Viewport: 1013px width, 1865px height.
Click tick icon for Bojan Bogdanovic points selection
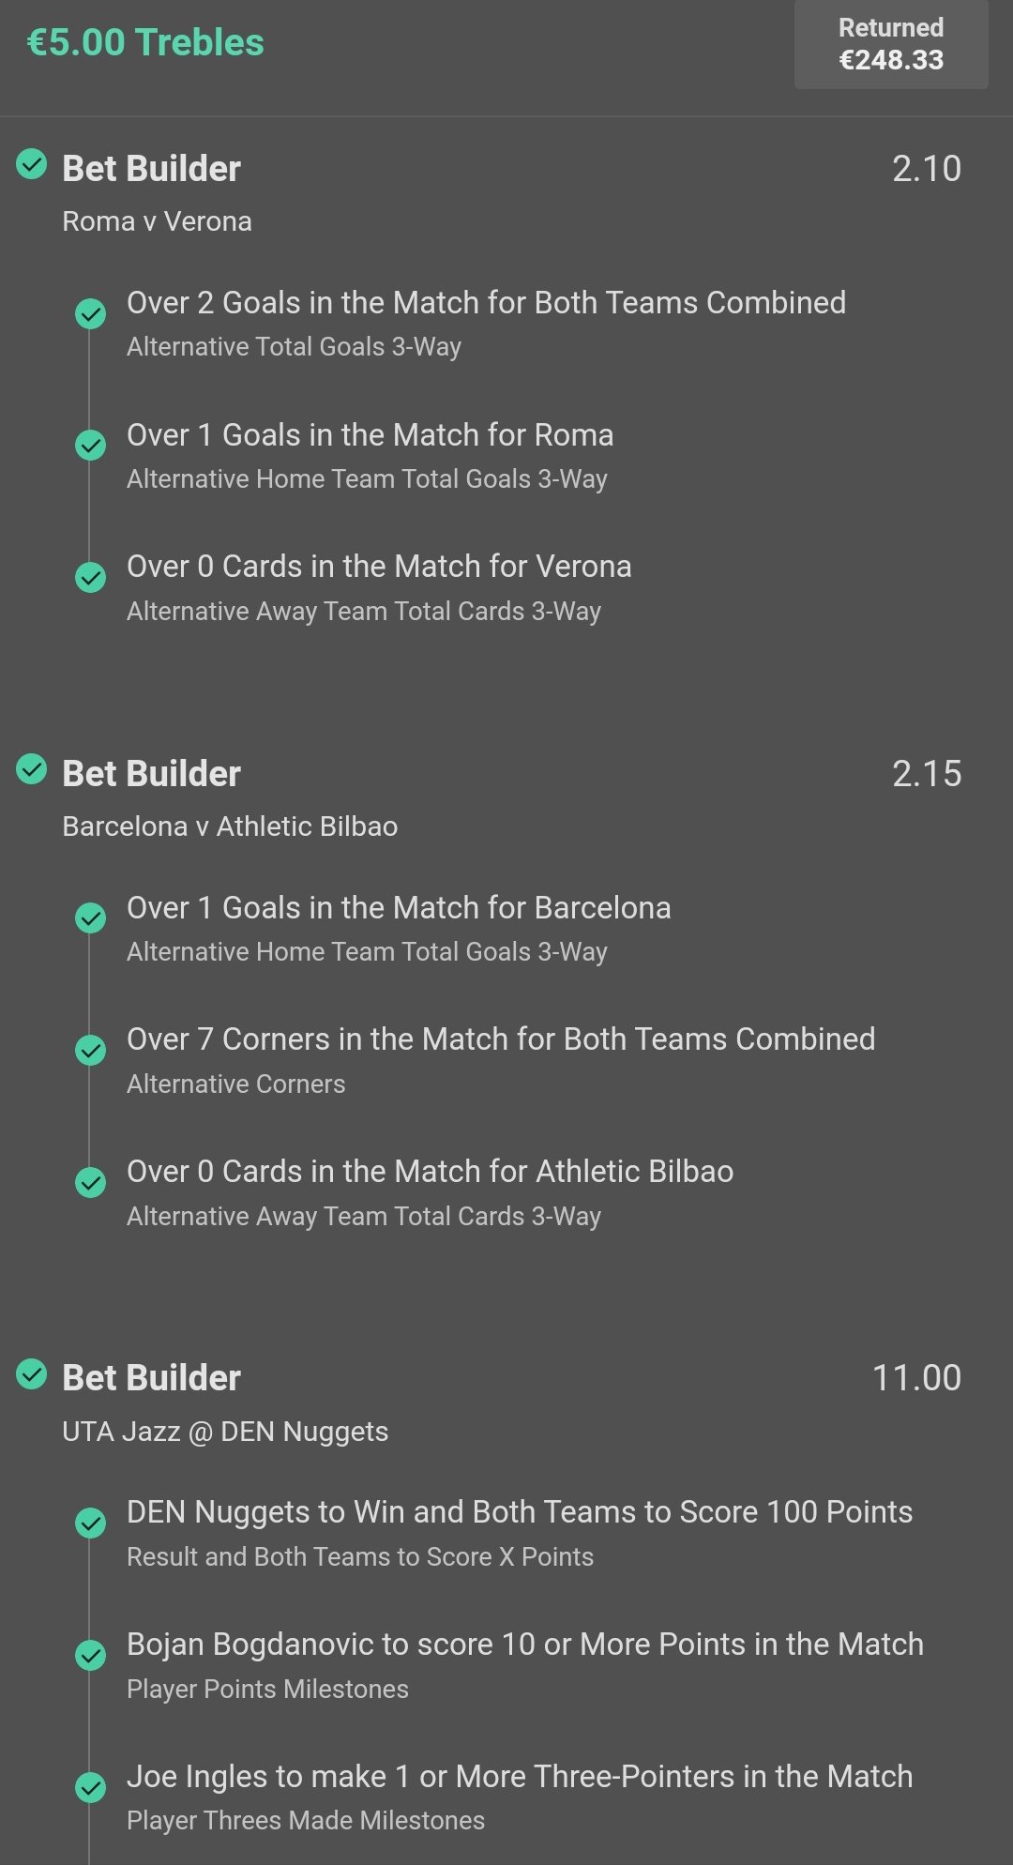90,1655
